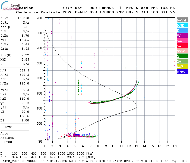Image resolution: width=190 pixels, height=163 pixels.
Task: Click the 80 km height axis label
Action: tap(40, 141)
